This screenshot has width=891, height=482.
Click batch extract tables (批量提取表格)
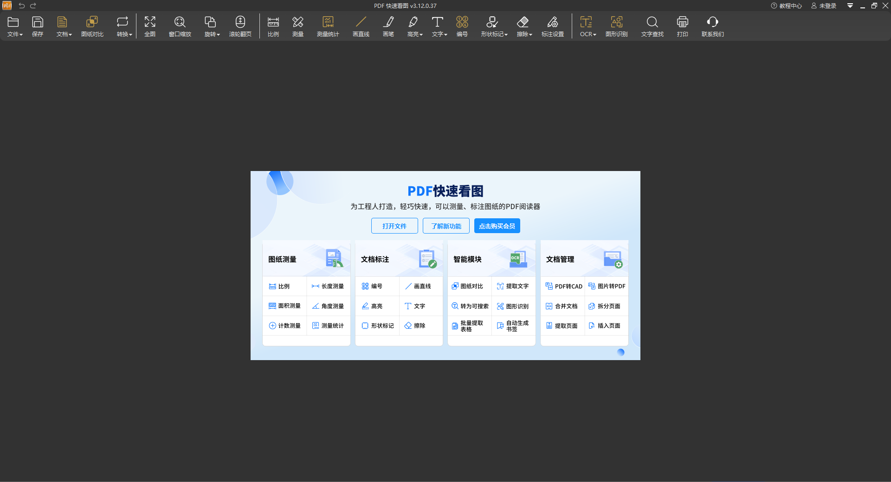tap(470, 326)
